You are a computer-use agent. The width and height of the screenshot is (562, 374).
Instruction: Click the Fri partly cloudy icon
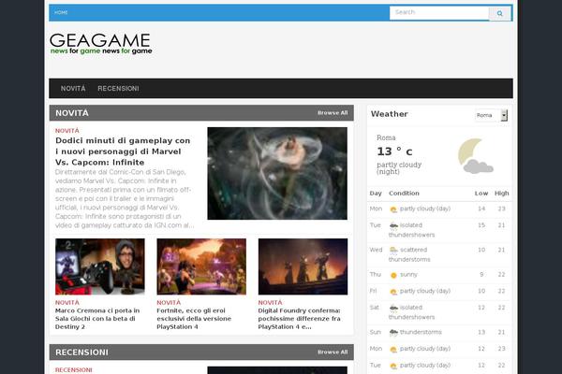click(393, 292)
